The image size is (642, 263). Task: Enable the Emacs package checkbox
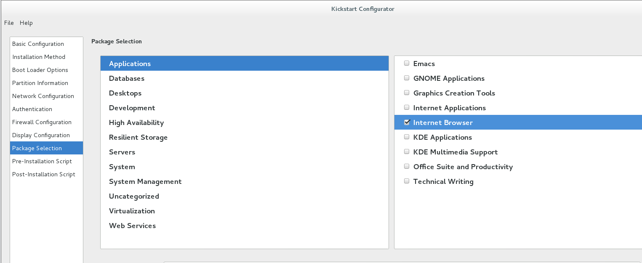pos(407,64)
